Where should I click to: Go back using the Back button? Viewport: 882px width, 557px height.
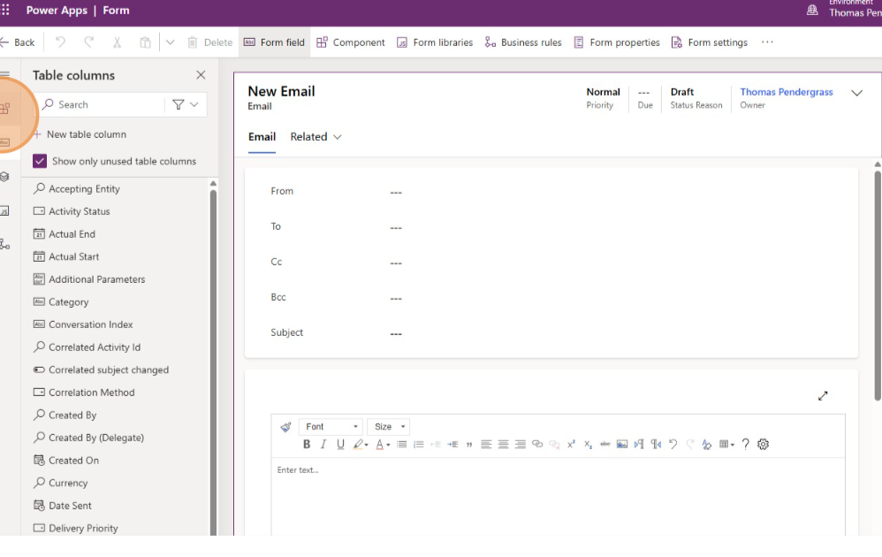18,42
